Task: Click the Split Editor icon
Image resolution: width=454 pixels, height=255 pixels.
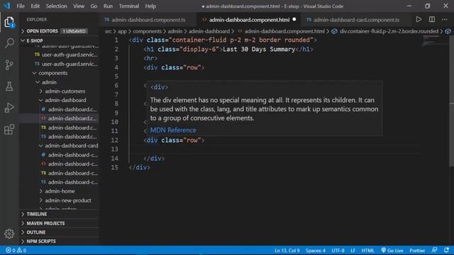Action: point(432,19)
